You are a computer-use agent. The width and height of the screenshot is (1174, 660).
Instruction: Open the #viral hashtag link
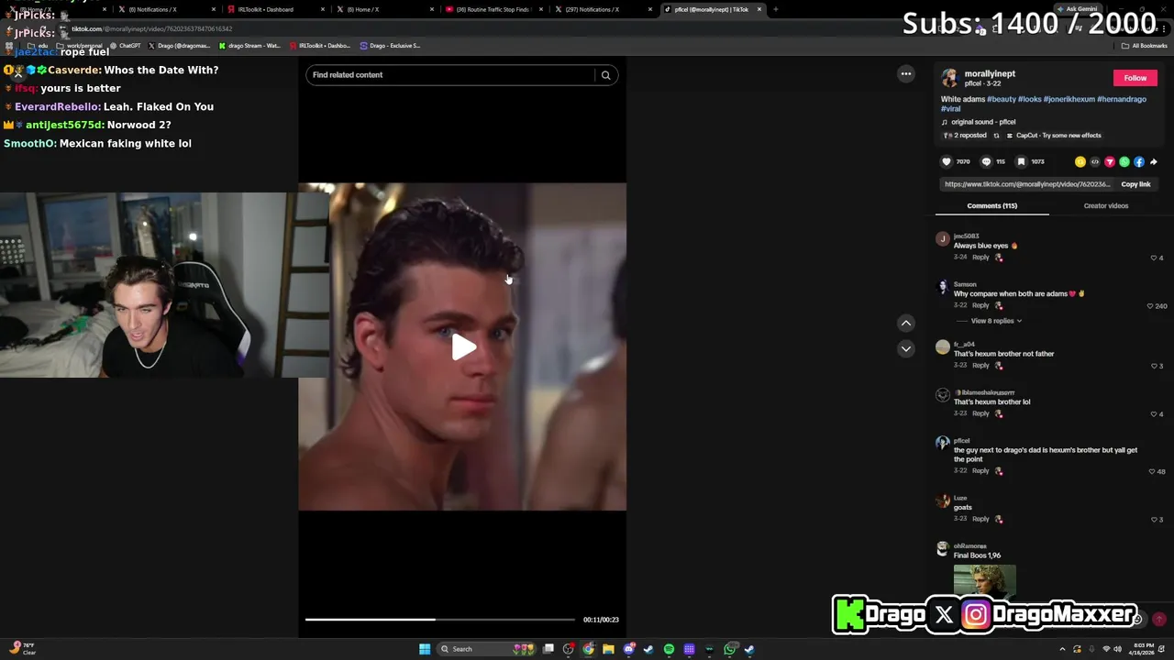coord(950,108)
